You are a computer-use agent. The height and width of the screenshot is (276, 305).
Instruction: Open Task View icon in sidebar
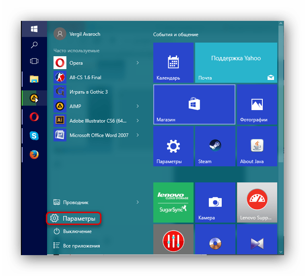click(34, 61)
